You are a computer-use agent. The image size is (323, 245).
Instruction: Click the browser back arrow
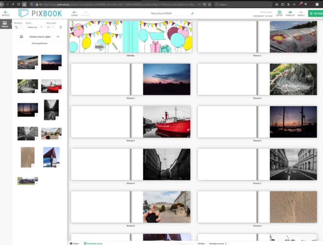2,4
